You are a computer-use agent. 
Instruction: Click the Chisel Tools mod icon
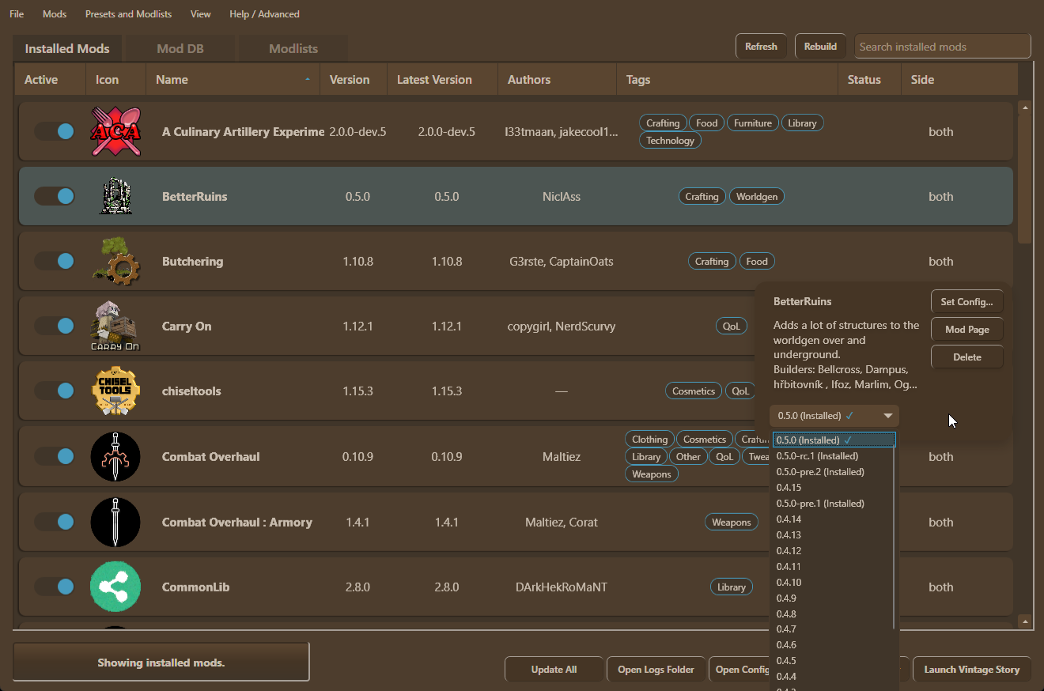point(115,391)
